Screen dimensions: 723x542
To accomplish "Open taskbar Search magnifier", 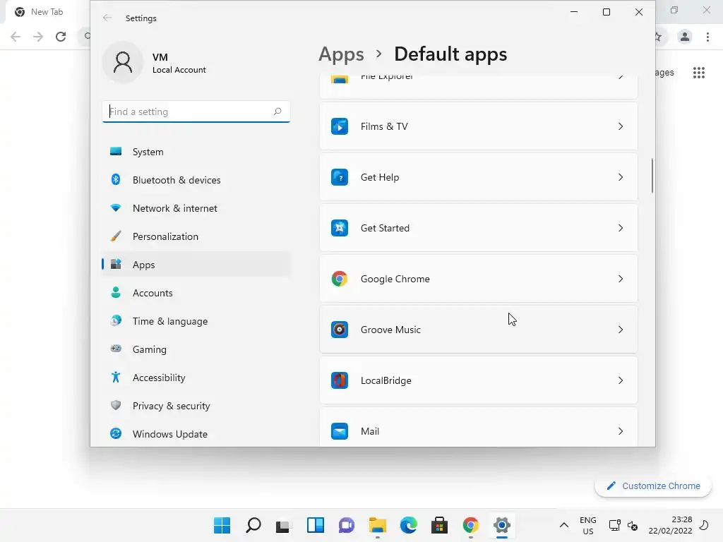I will pyautogui.click(x=253, y=525).
